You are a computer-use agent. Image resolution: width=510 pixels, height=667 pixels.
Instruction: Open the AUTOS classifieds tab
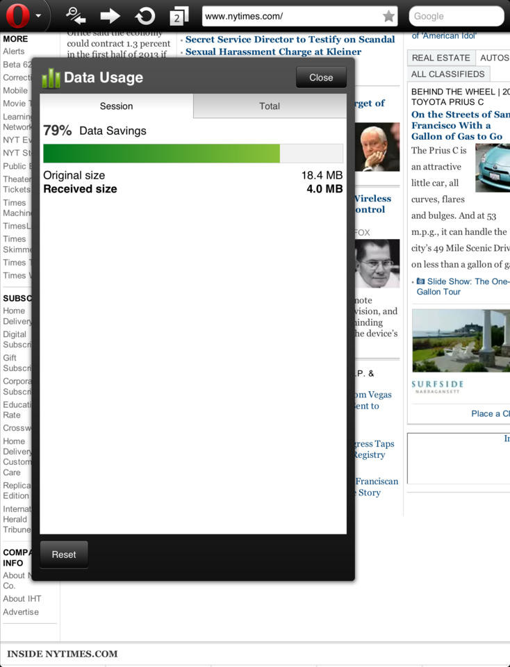(493, 58)
